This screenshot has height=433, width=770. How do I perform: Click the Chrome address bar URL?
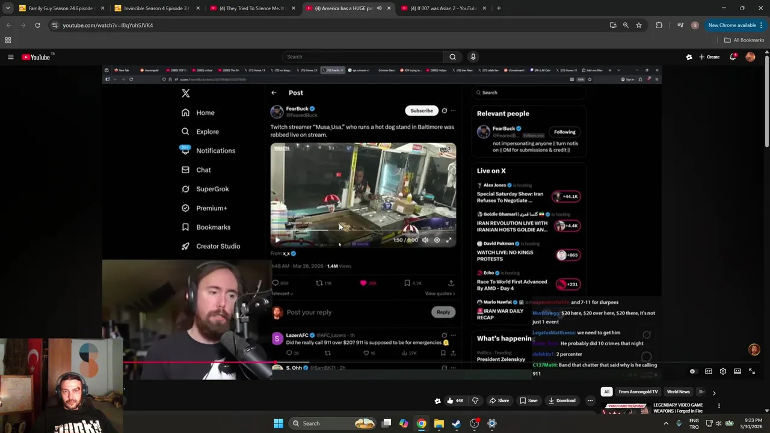coord(108,25)
